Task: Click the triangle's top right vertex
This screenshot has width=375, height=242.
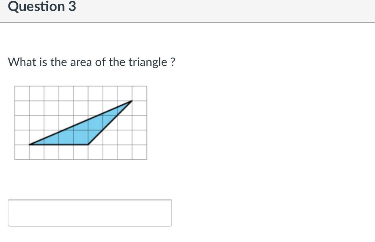Action: 132,101
